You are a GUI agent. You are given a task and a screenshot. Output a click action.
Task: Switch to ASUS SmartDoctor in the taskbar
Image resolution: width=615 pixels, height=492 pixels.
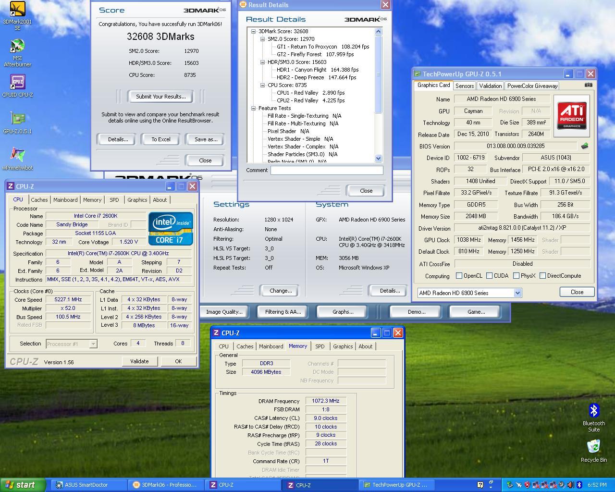point(90,485)
